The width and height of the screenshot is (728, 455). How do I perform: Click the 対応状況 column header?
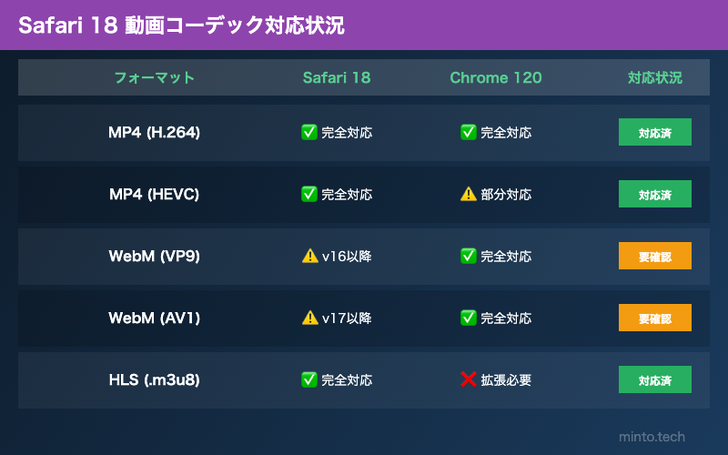click(x=654, y=77)
